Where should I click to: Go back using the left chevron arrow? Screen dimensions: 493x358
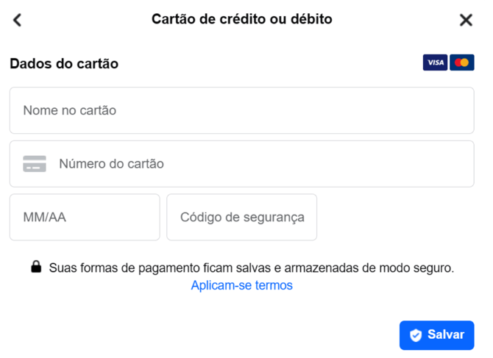[18, 20]
